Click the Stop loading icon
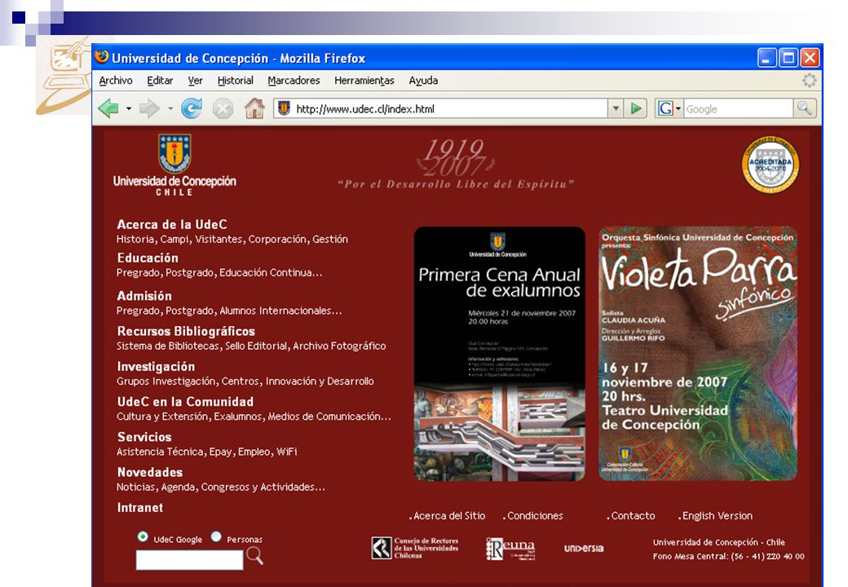The width and height of the screenshot is (848, 587). (223, 108)
